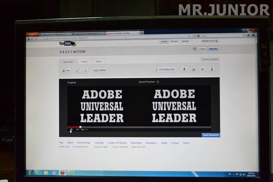
Task: Open the Safety footer link
Action: click(x=164, y=143)
